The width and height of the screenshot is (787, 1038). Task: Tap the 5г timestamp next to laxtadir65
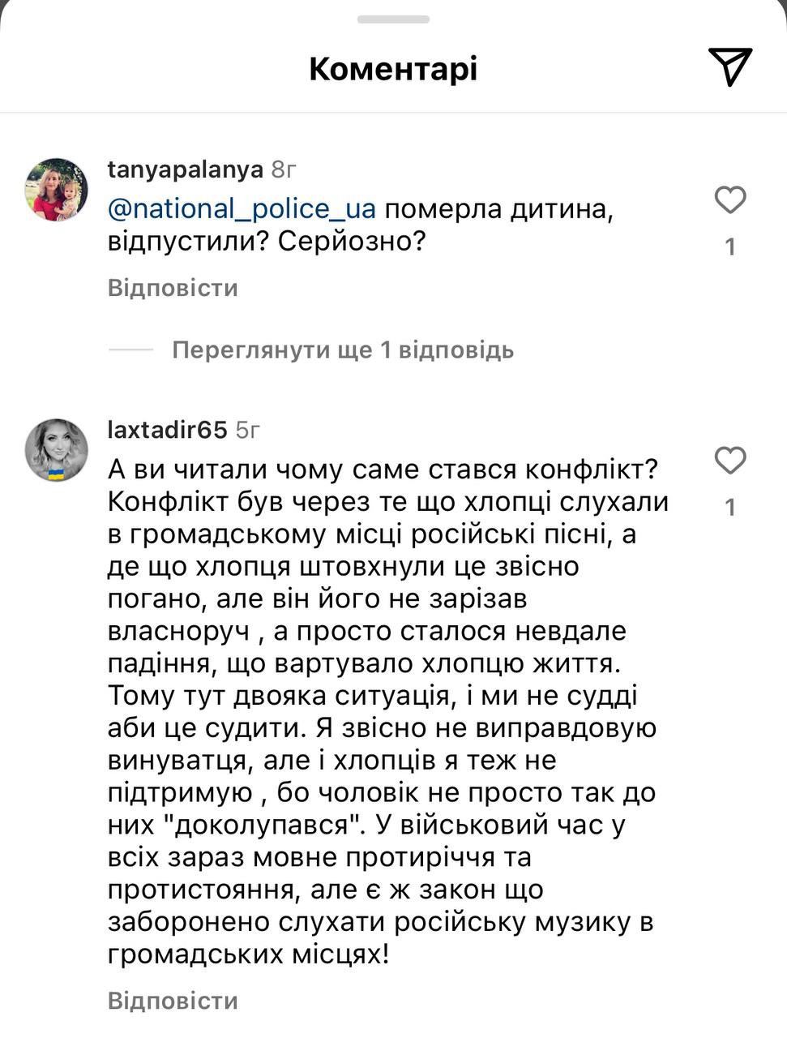(248, 430)
